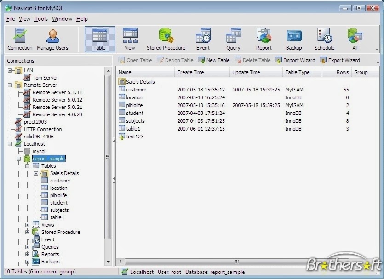
Task: Click the Backup toolbar icon
Action: (x=294, y=39)
